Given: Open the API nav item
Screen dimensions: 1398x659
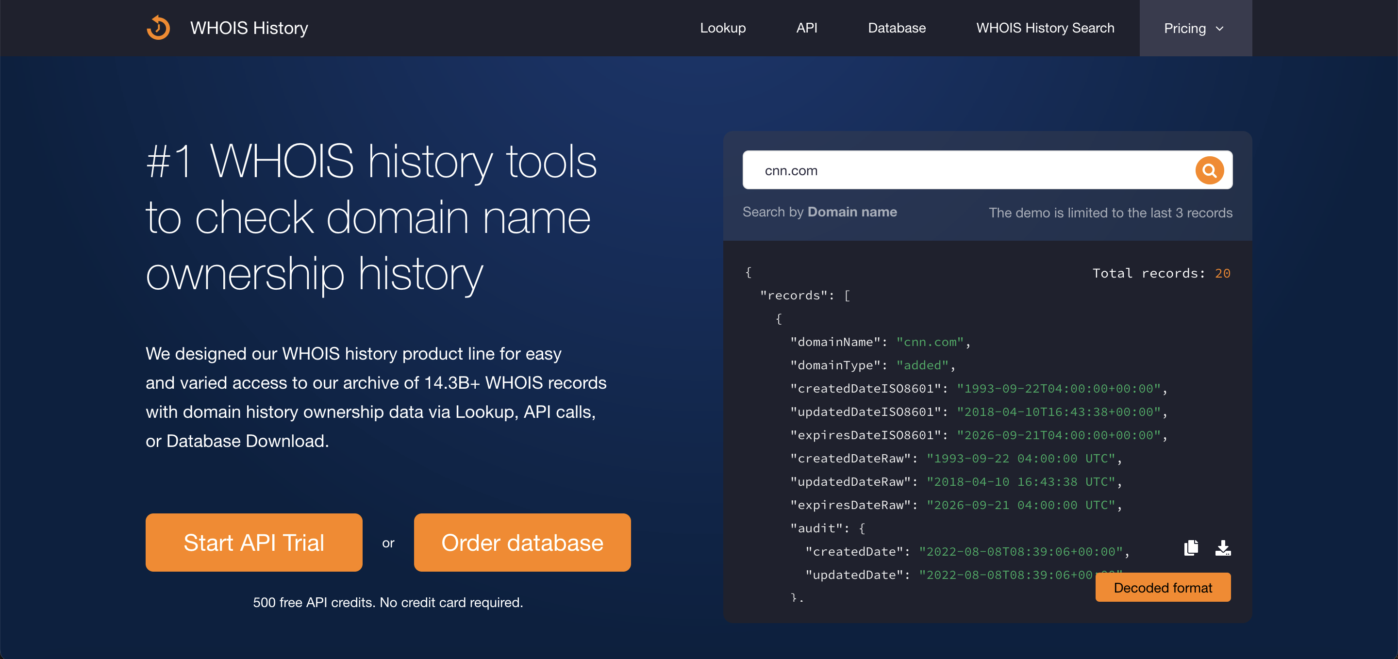Looking at the screenshot, I should [806, 28].
